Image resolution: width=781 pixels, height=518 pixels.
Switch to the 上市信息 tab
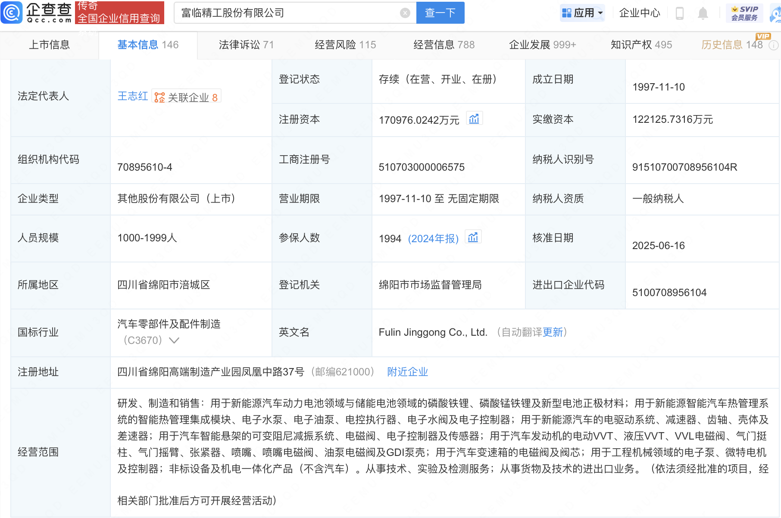[x=49, y=45]
